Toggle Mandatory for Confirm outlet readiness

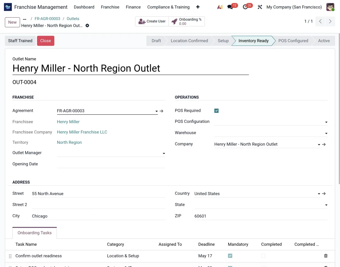point(230,256)
